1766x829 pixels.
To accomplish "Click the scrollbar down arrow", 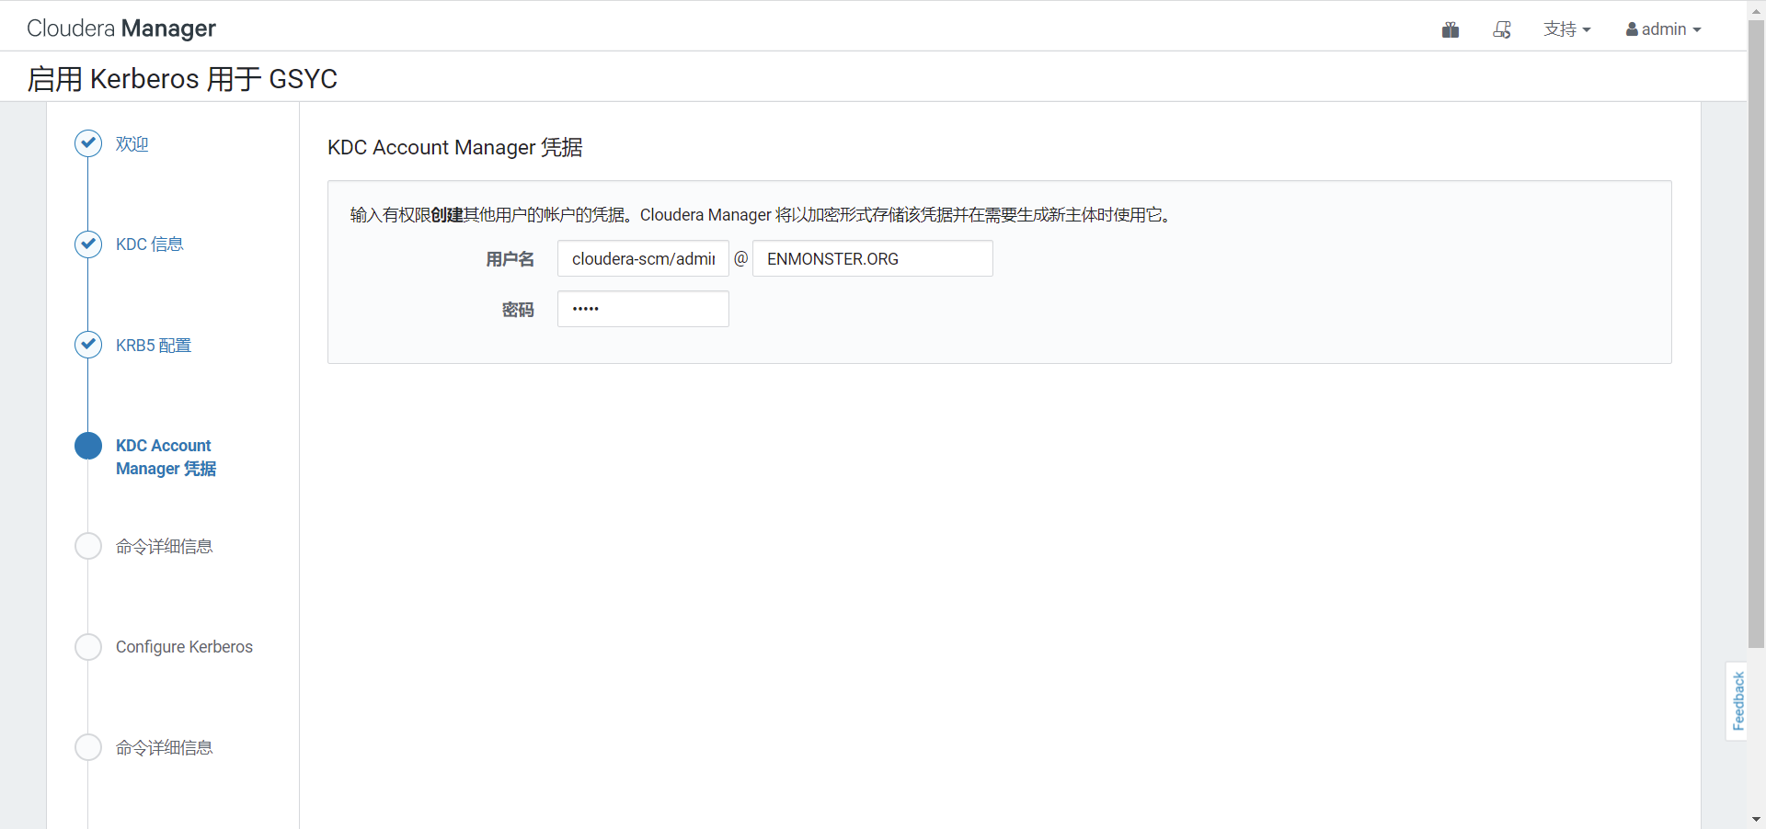I will (1756, 819).
